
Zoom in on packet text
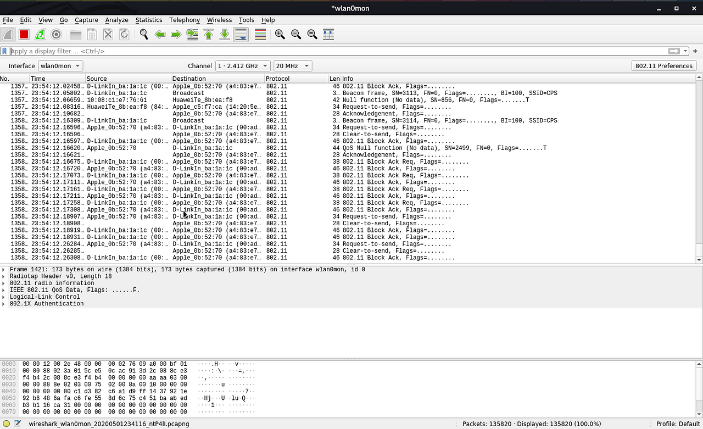point(280,34)
